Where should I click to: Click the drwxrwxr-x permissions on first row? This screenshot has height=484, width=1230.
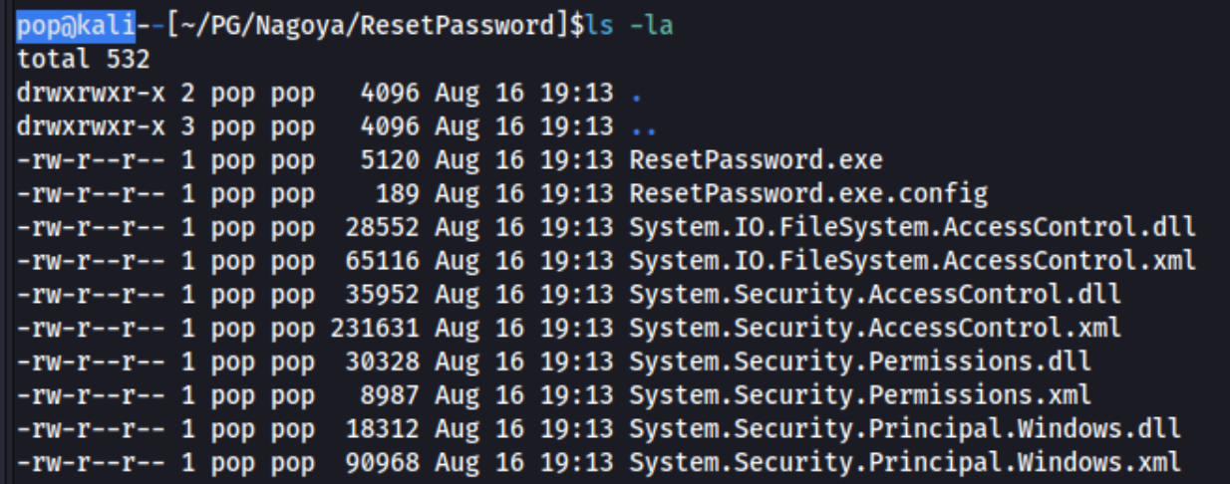[x=90, y=94]
